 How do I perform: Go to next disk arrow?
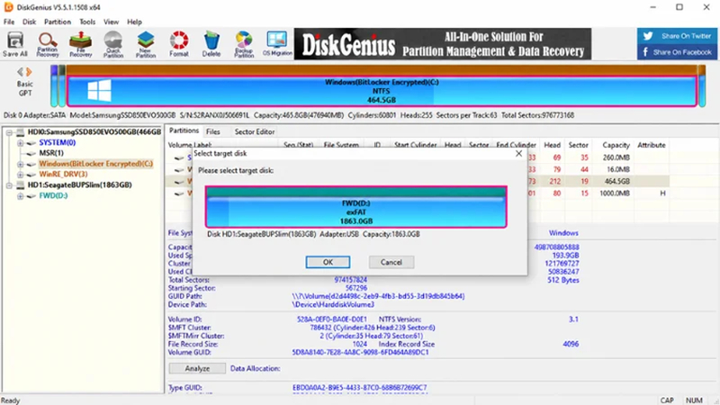click(29, 72)
